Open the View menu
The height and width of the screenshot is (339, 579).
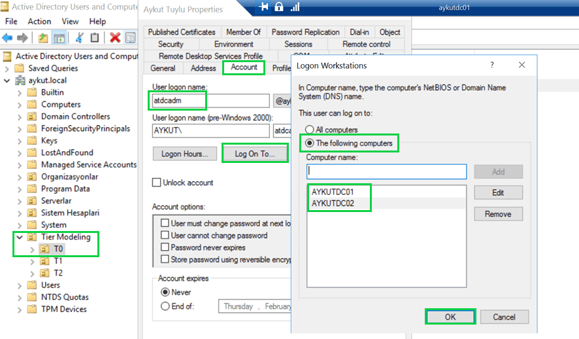70,22
